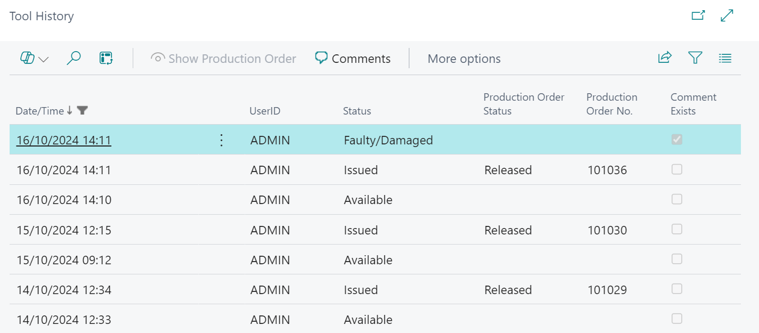
Task: Open the filter pane icon
Action: (695, 58)
